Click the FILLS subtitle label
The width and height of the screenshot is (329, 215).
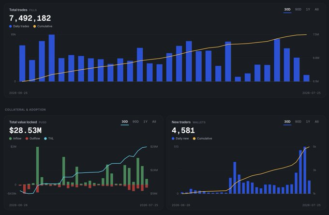coord(33,10)
